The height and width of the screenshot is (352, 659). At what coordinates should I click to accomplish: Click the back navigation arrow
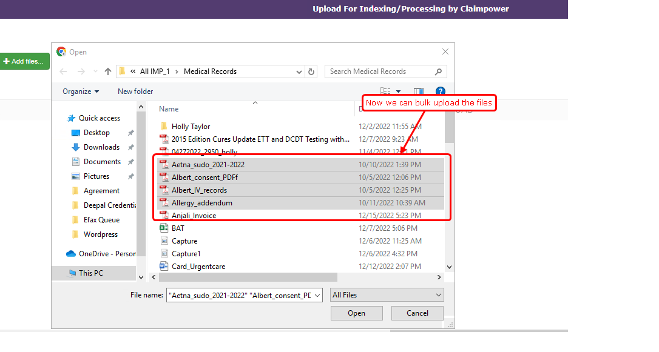(x=64, y=71)
